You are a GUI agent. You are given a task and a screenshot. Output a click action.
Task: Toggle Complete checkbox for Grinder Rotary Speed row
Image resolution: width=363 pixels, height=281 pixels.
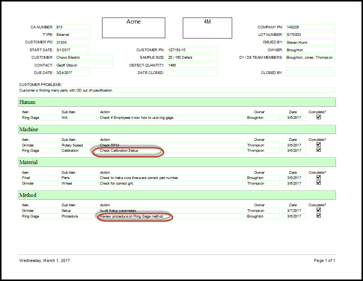[x=319, y=145]
